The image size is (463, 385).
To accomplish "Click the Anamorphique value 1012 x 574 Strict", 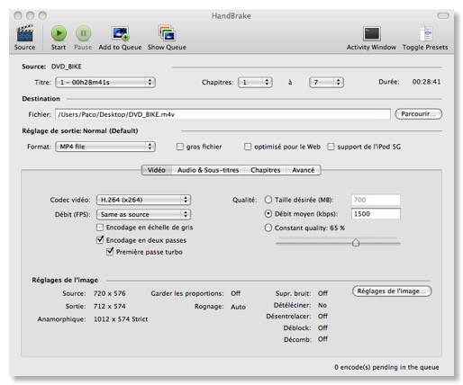I will coord(121,319).
